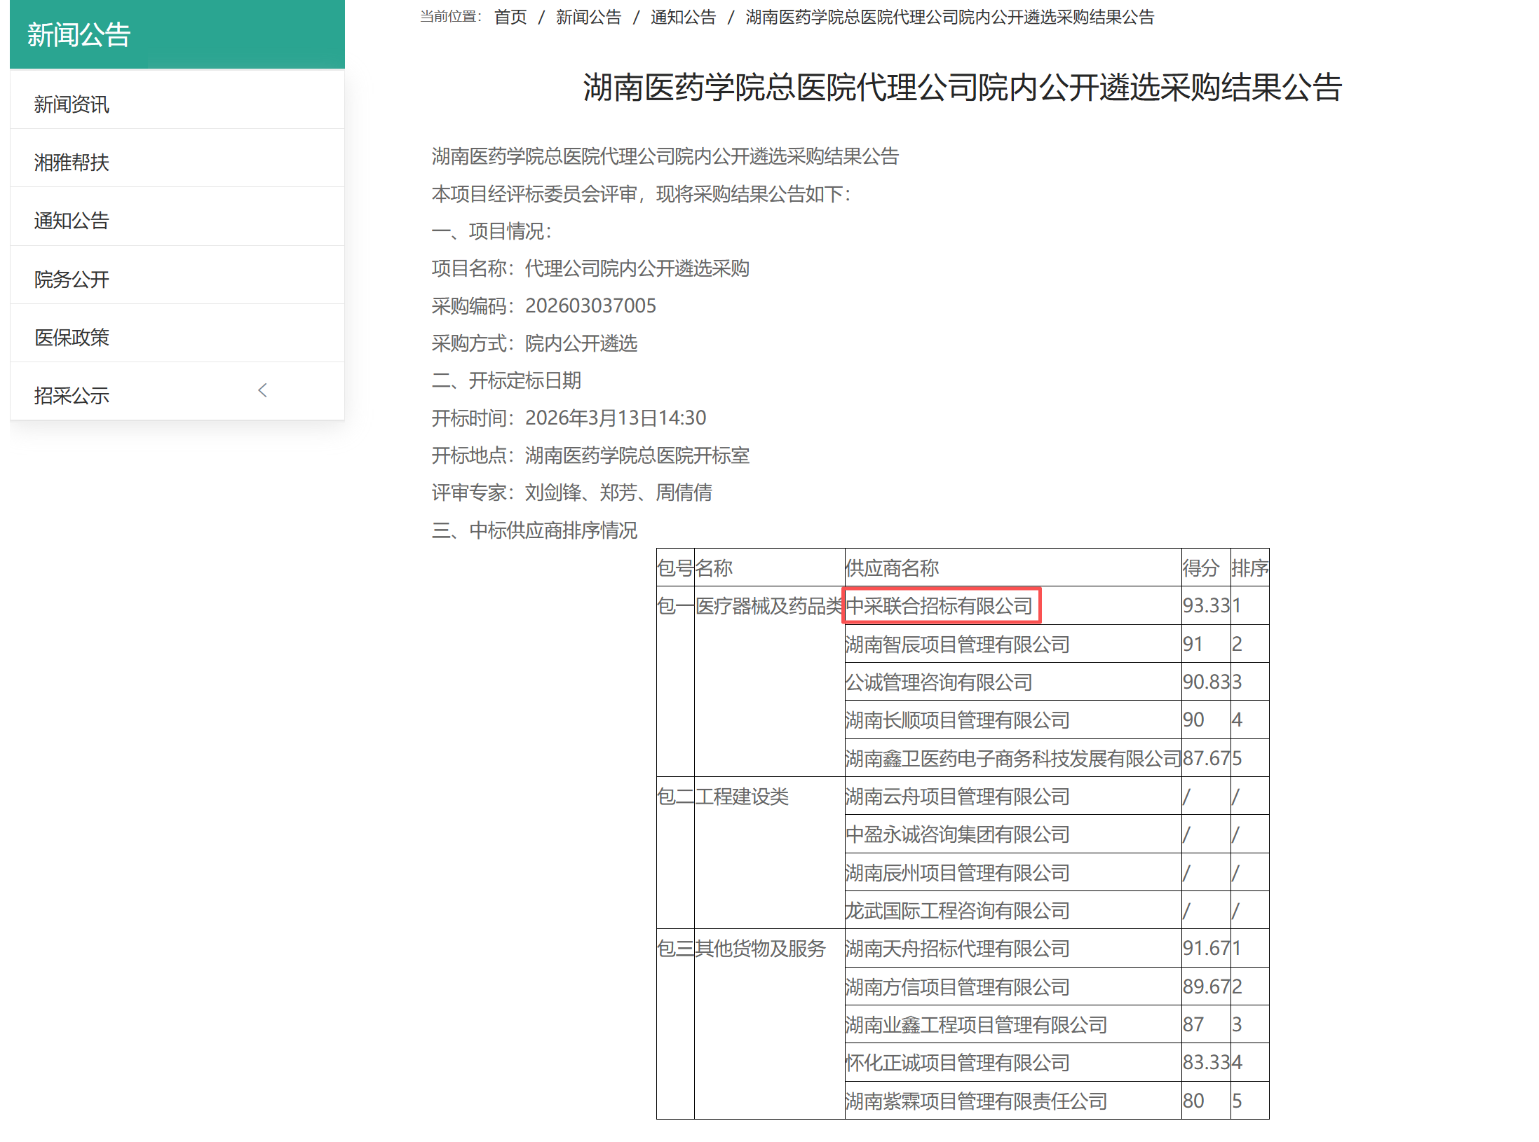Click the last breadcrumb announcement title
The image size is (1539, 1142).
click(x=949, y=18)
